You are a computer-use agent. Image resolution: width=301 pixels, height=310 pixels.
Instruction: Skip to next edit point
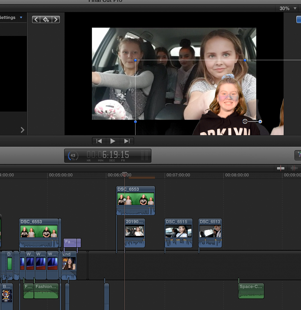click(x=127, y=141)
